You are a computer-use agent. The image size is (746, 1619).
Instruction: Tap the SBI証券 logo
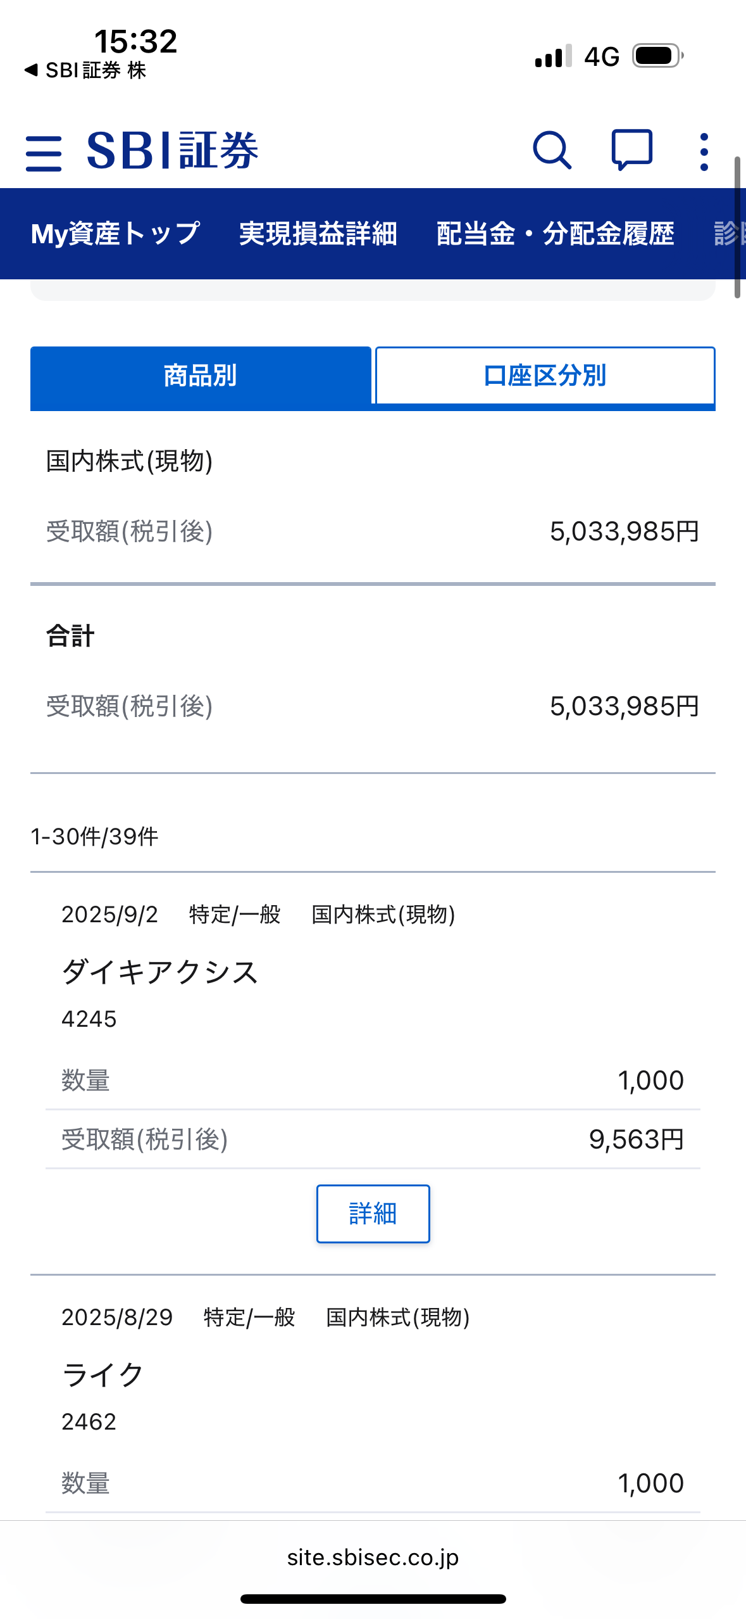point(172,151)
